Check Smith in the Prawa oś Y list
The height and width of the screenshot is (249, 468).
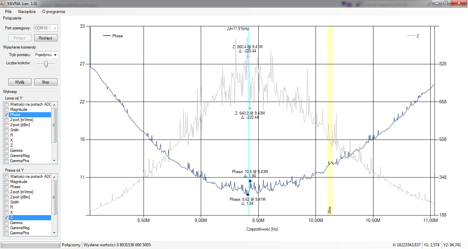[7, 202]
